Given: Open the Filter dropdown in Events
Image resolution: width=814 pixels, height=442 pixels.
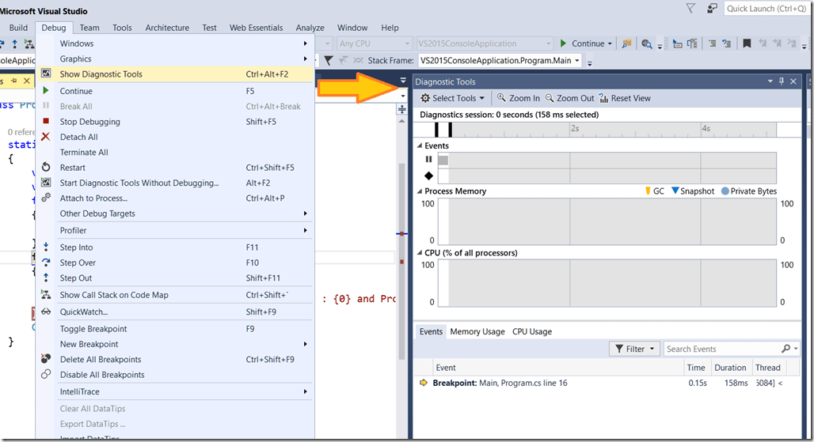Looking at the screenshot, I should (x=634, y=349).
